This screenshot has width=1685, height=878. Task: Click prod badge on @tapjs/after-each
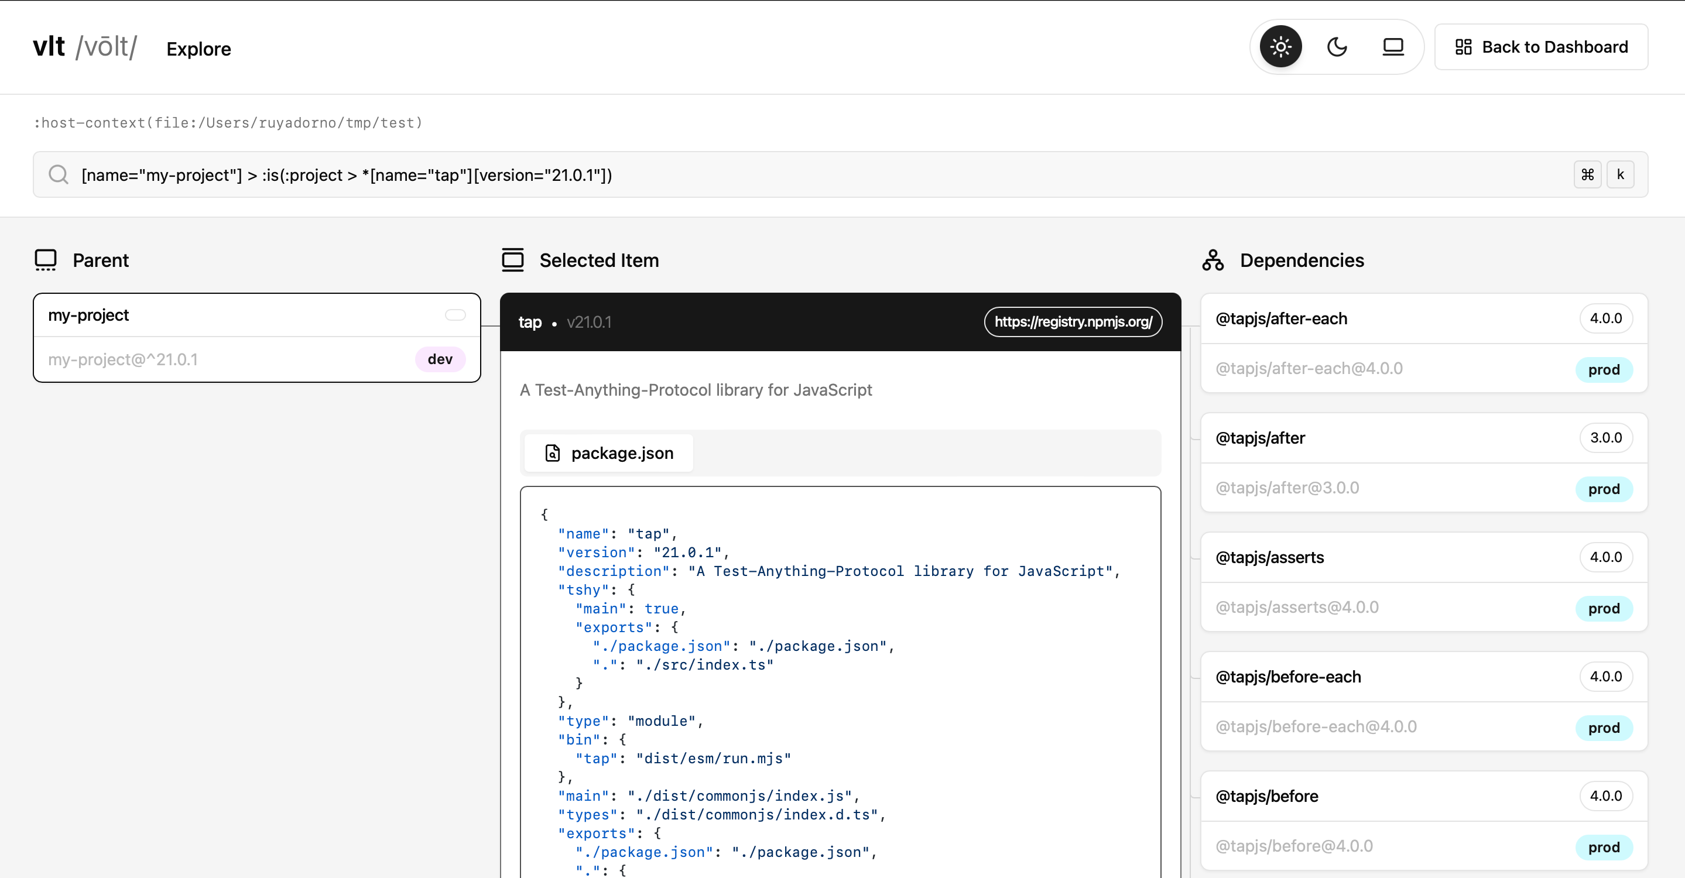point(1604,369)
